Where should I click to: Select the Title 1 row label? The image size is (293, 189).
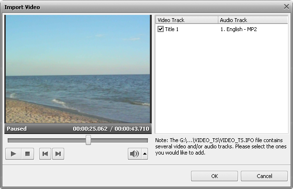(x=171, y=29)
